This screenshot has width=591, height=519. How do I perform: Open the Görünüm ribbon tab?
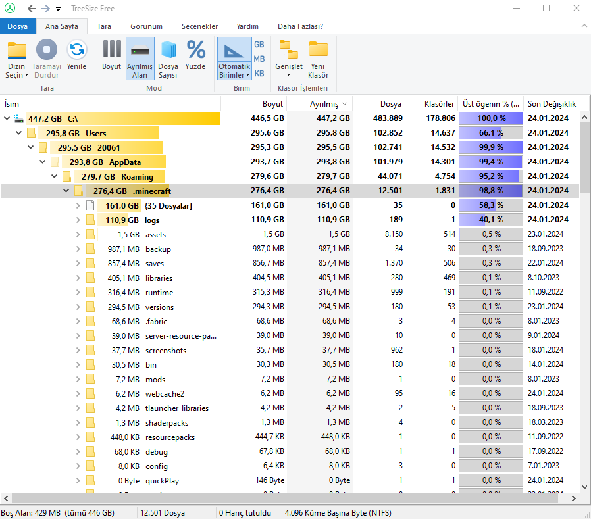click(x=146, y=26)
